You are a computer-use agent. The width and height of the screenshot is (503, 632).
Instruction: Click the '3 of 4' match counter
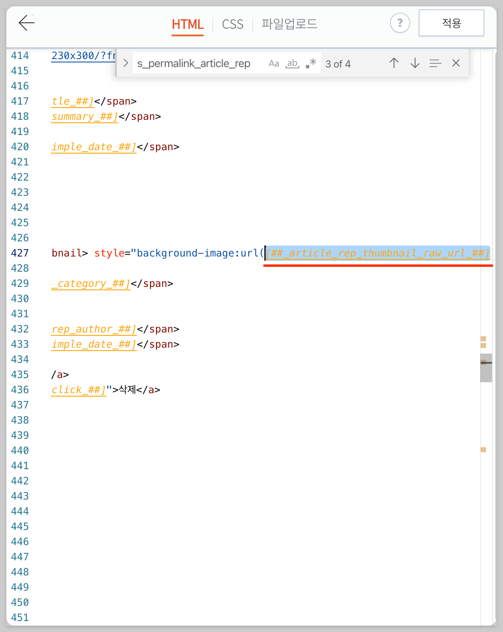click(x=338, y=64)
